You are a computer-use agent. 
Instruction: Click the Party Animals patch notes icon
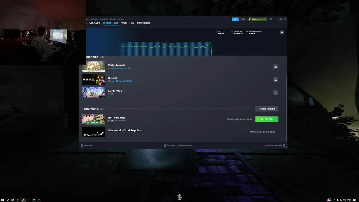tap(115, 68)
